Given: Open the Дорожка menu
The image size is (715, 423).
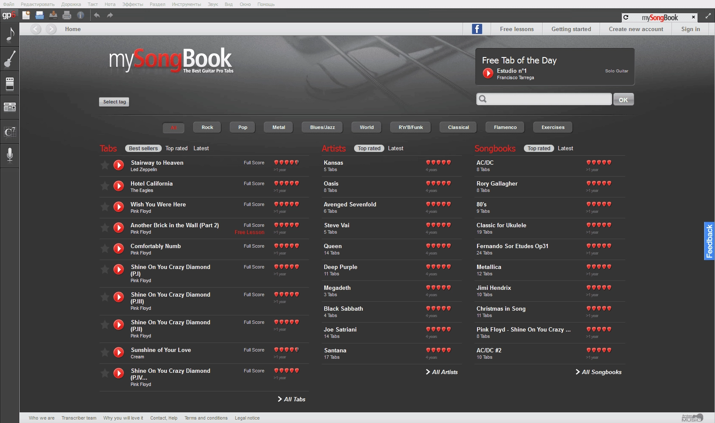Looking at the screenshot, I should (x=71, y=4).
